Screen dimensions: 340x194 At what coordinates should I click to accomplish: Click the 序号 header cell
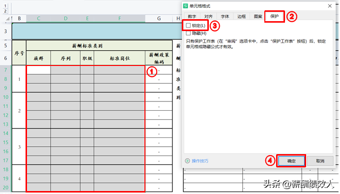pos(19,53)
